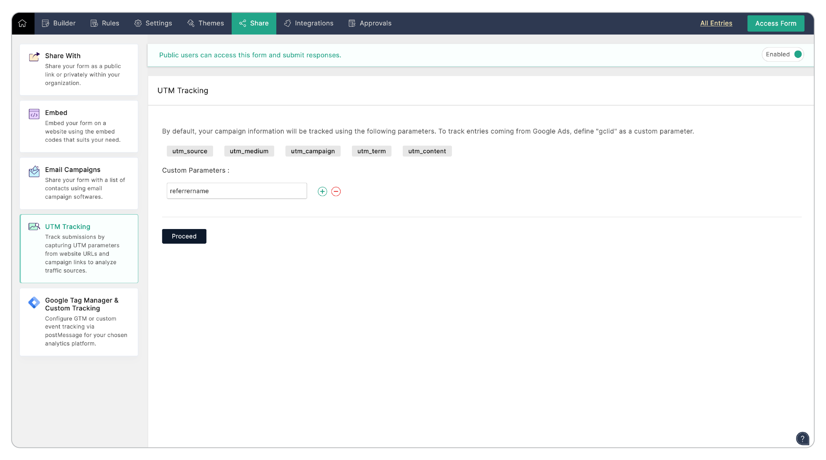826x460 pixels.
Task: Select the Home icon in the top bar
Action: (22, 23)
